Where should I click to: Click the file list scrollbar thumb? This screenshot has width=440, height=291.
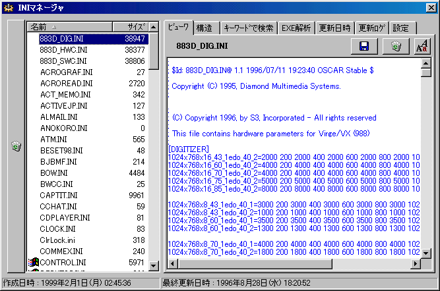point(154,51)
